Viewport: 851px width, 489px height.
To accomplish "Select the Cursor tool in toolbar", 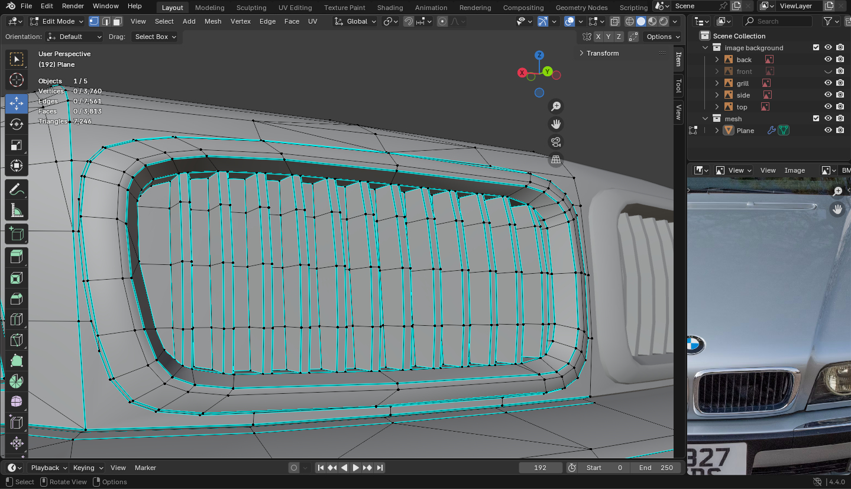I will (17, 80).
